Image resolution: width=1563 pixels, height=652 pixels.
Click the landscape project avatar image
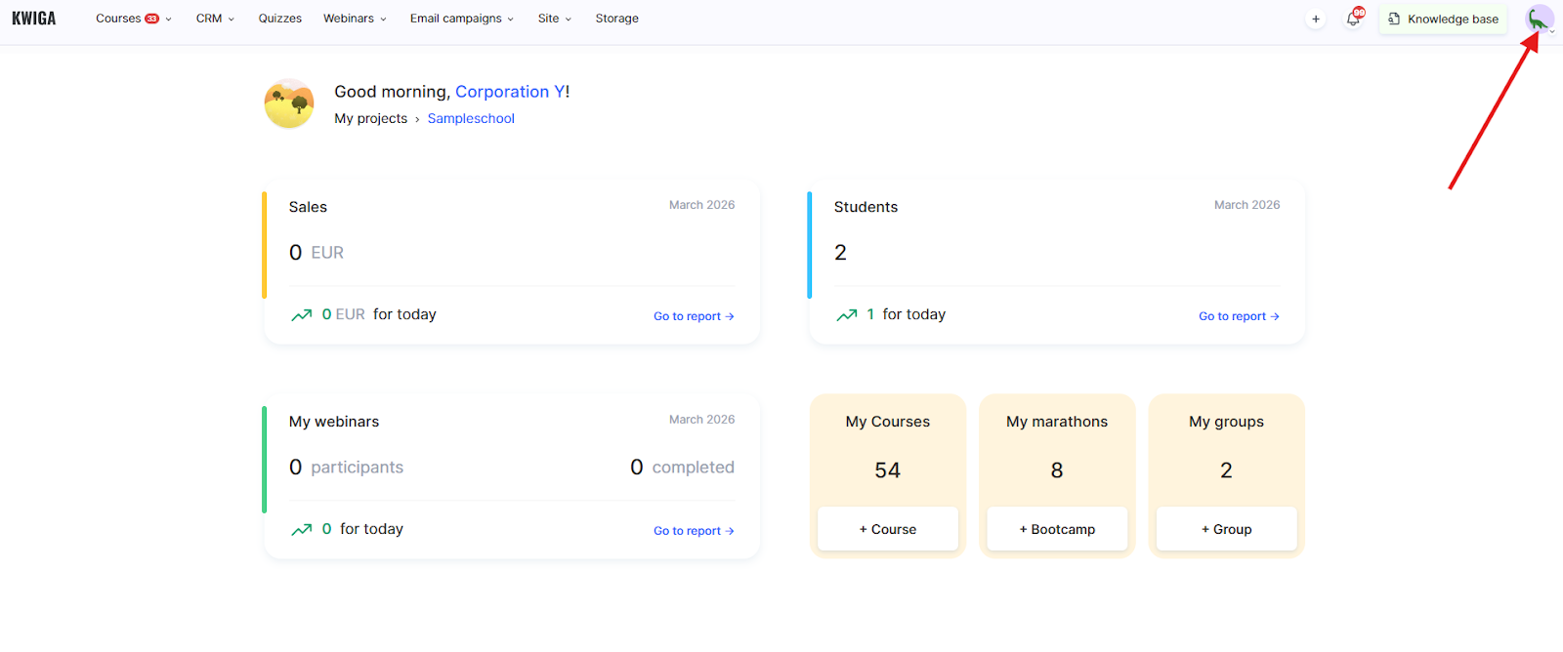289,103
